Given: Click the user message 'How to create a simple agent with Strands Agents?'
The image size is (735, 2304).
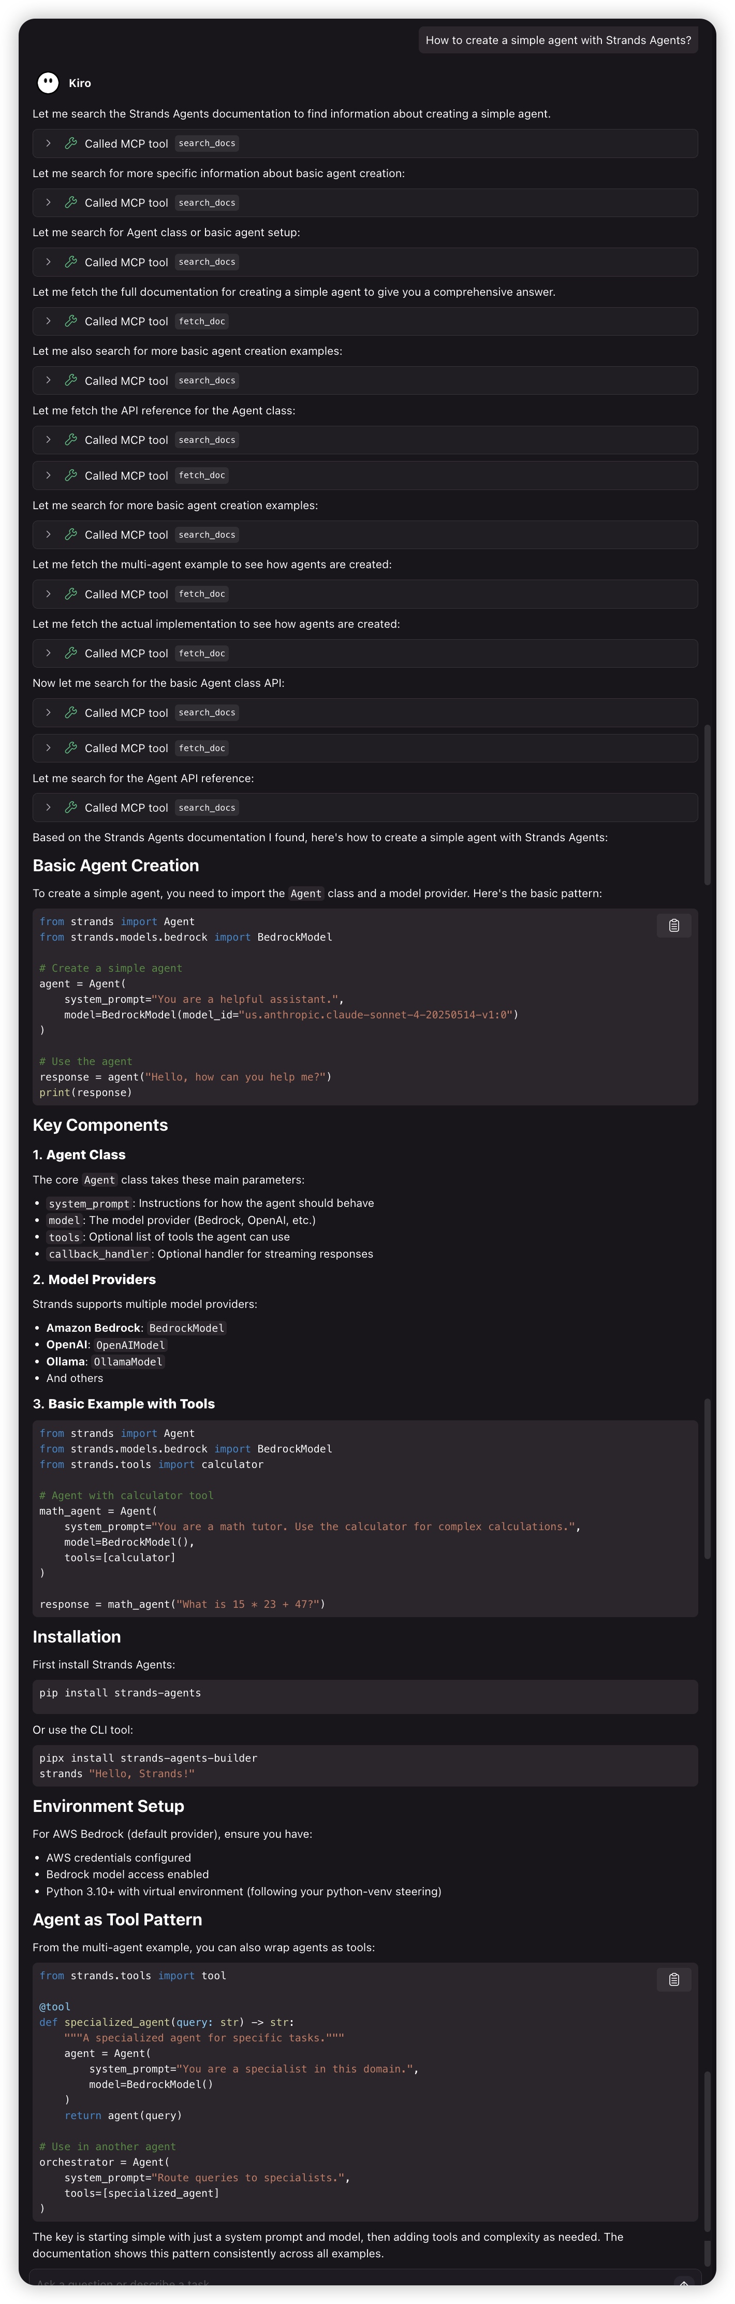Looking at the screenshot, I should (x=558, y=40).
